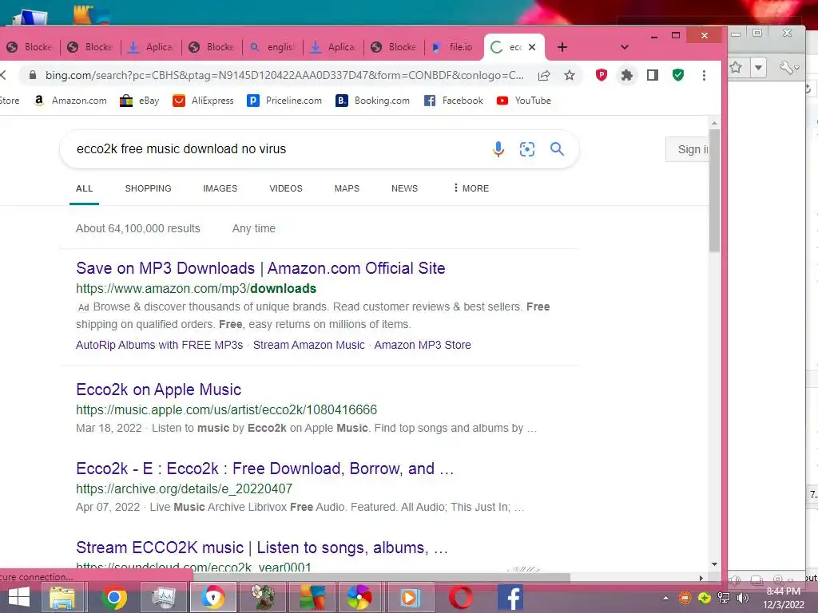Open a new tab with the plus button

pos(562,47)
